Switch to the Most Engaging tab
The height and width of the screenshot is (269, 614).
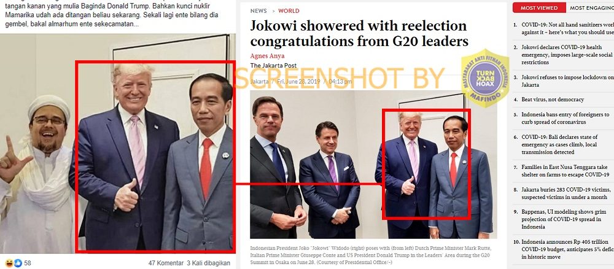[x=592, y=7]
